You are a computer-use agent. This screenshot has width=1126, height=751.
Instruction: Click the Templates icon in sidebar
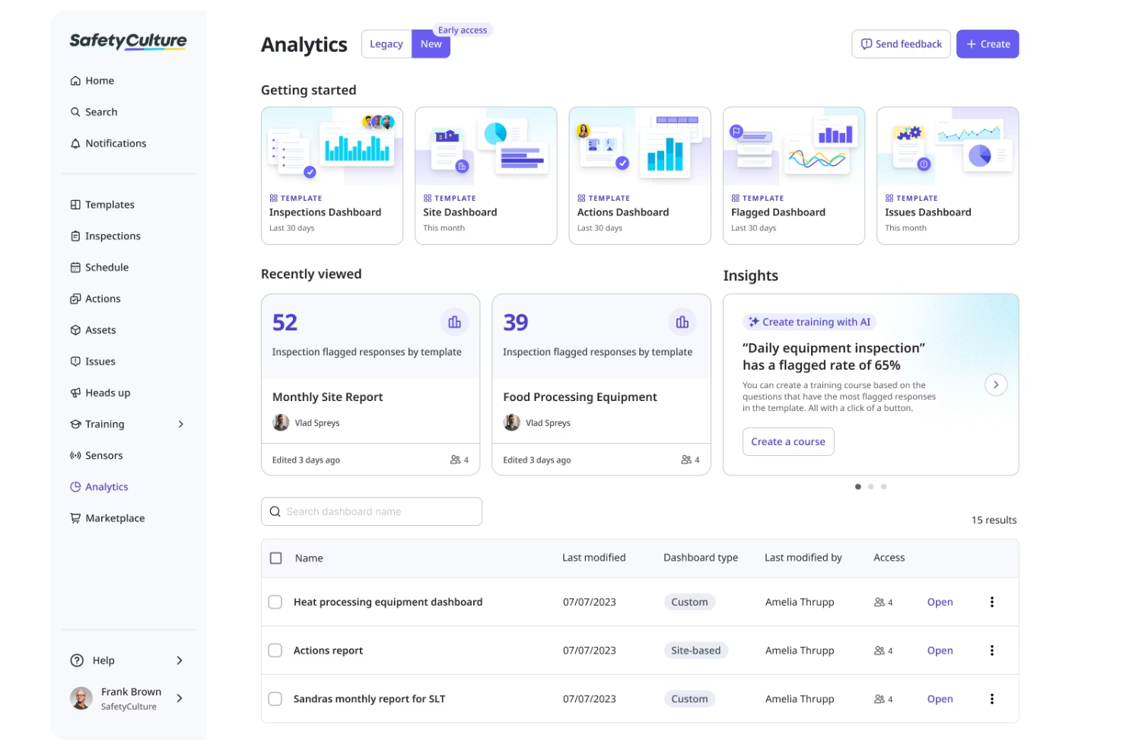tap(75, 205)
